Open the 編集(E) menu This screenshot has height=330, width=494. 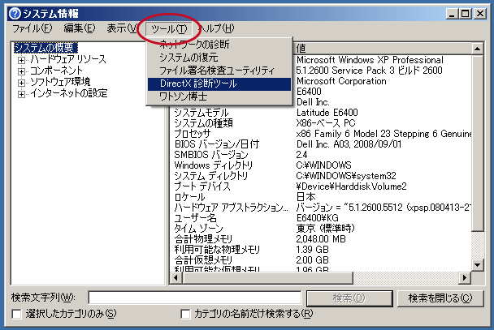pyautogui.click(x=80, y=28)
